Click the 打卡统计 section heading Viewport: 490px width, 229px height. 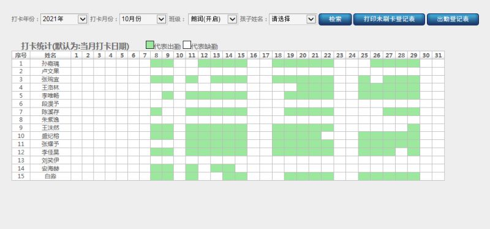(x=75, y=46)
